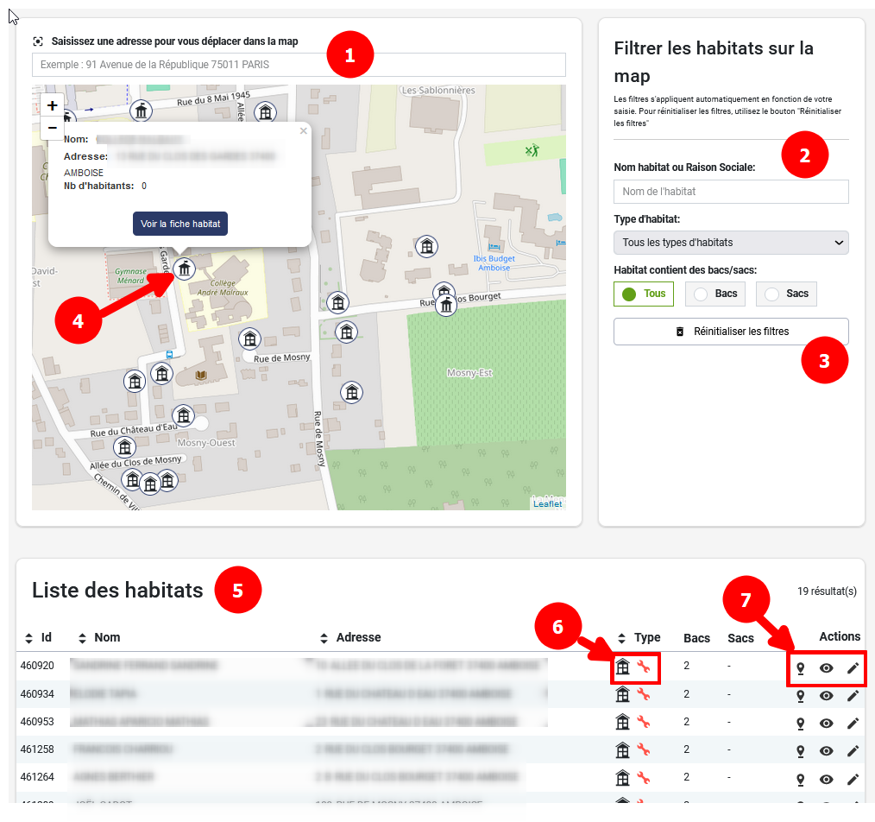Open the Leaflet attribution link
Screen dimensions: 875x822
point(547,503)
